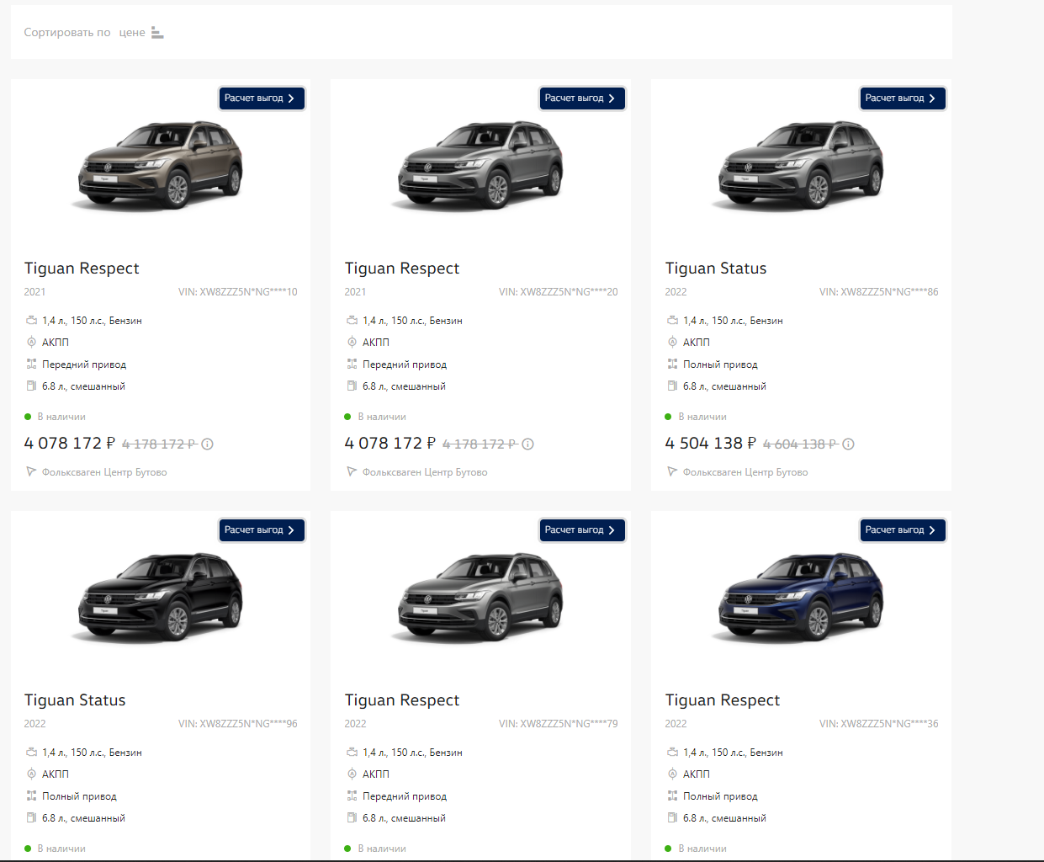Click fuel consumption icon on VIN ending 10 card
Image resolution: width=1044 pixels, height=862 pixels.
[31, 386]
